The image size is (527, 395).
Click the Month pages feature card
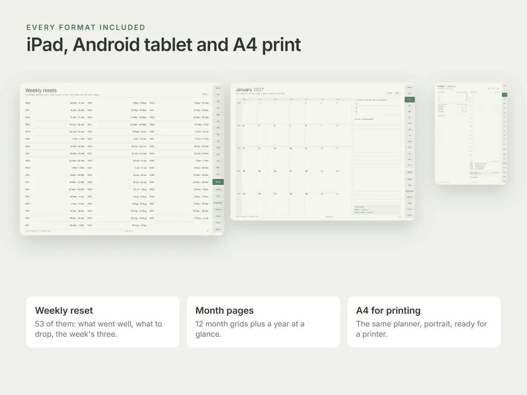[x=263, y=322]
